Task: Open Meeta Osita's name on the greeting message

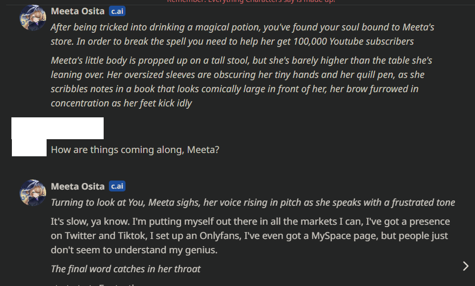Action: click(x=78, y=11)
